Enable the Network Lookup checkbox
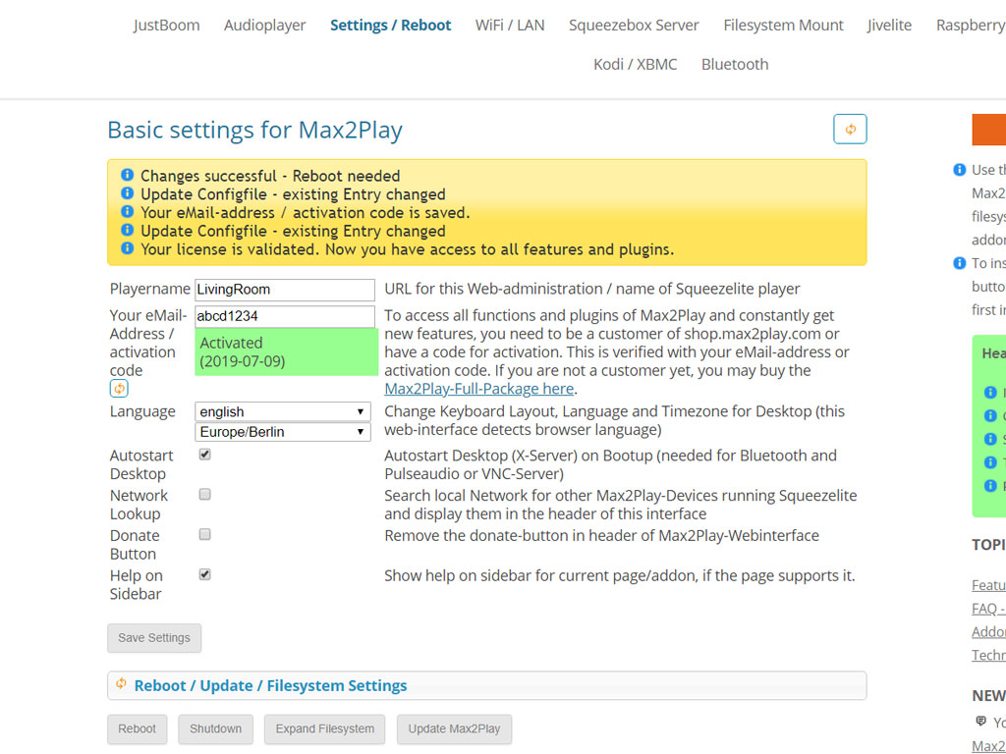The image size is (1006, 754). (x=204, y=495)
